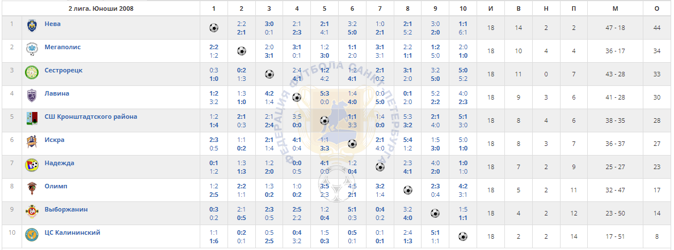Viewport: 674px width, 250px height.
Task: Open the Нева team link
Action: point(52,24)
